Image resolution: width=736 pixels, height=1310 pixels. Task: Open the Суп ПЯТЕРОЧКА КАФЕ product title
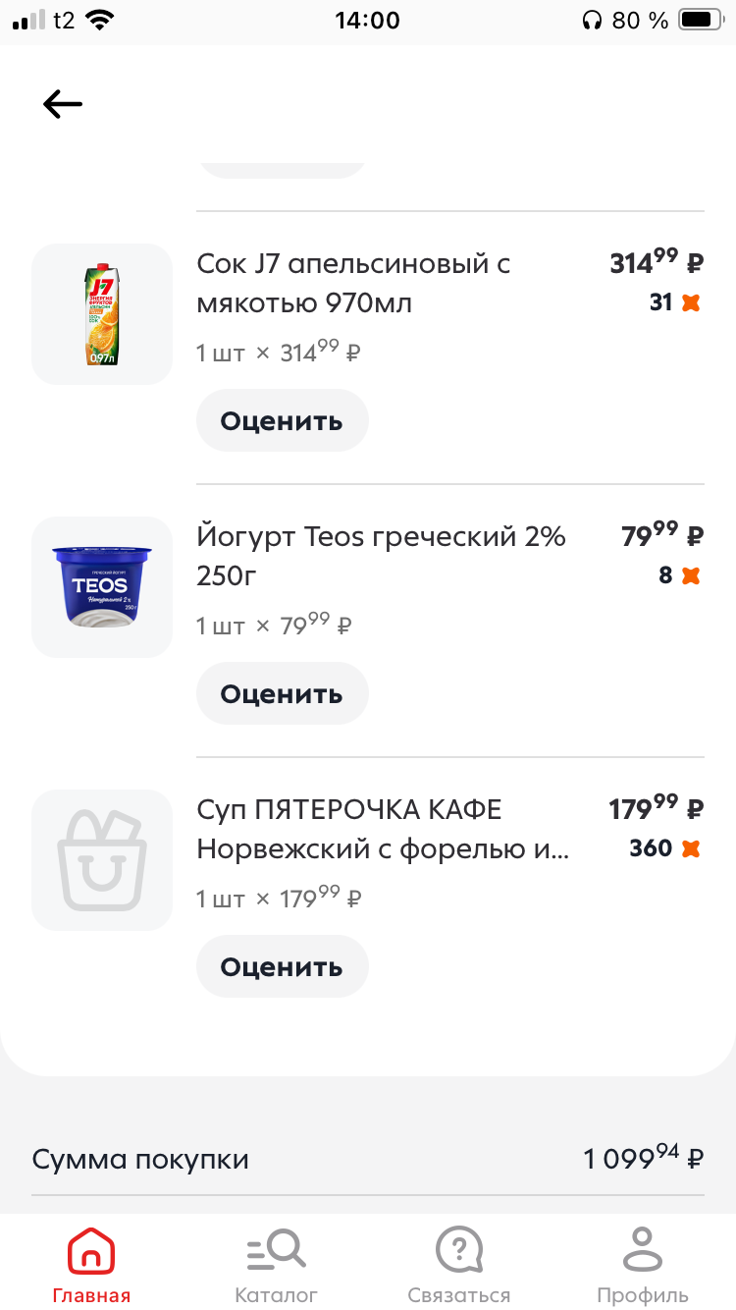(x=383, y=829)
